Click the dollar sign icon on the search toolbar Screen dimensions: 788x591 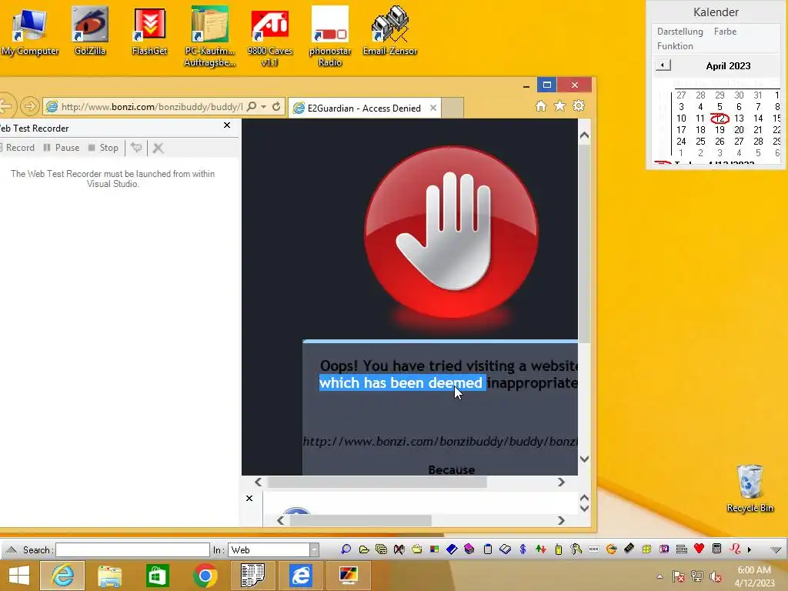pyautogui.click(x=523, y=549)
